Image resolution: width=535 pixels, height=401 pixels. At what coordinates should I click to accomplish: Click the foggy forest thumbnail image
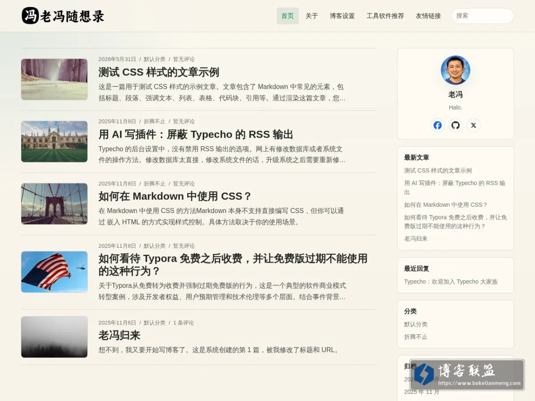pyautogui.click(x=54, y=337)
